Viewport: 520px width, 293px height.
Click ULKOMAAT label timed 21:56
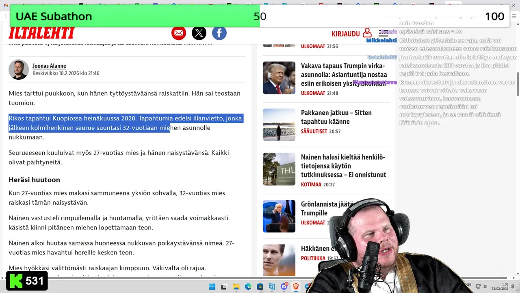pos(313,46)
